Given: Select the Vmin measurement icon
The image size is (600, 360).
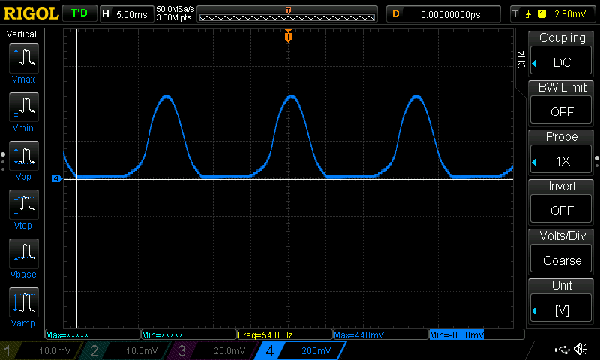Looking at the screenshot, I should coord(25,111).
